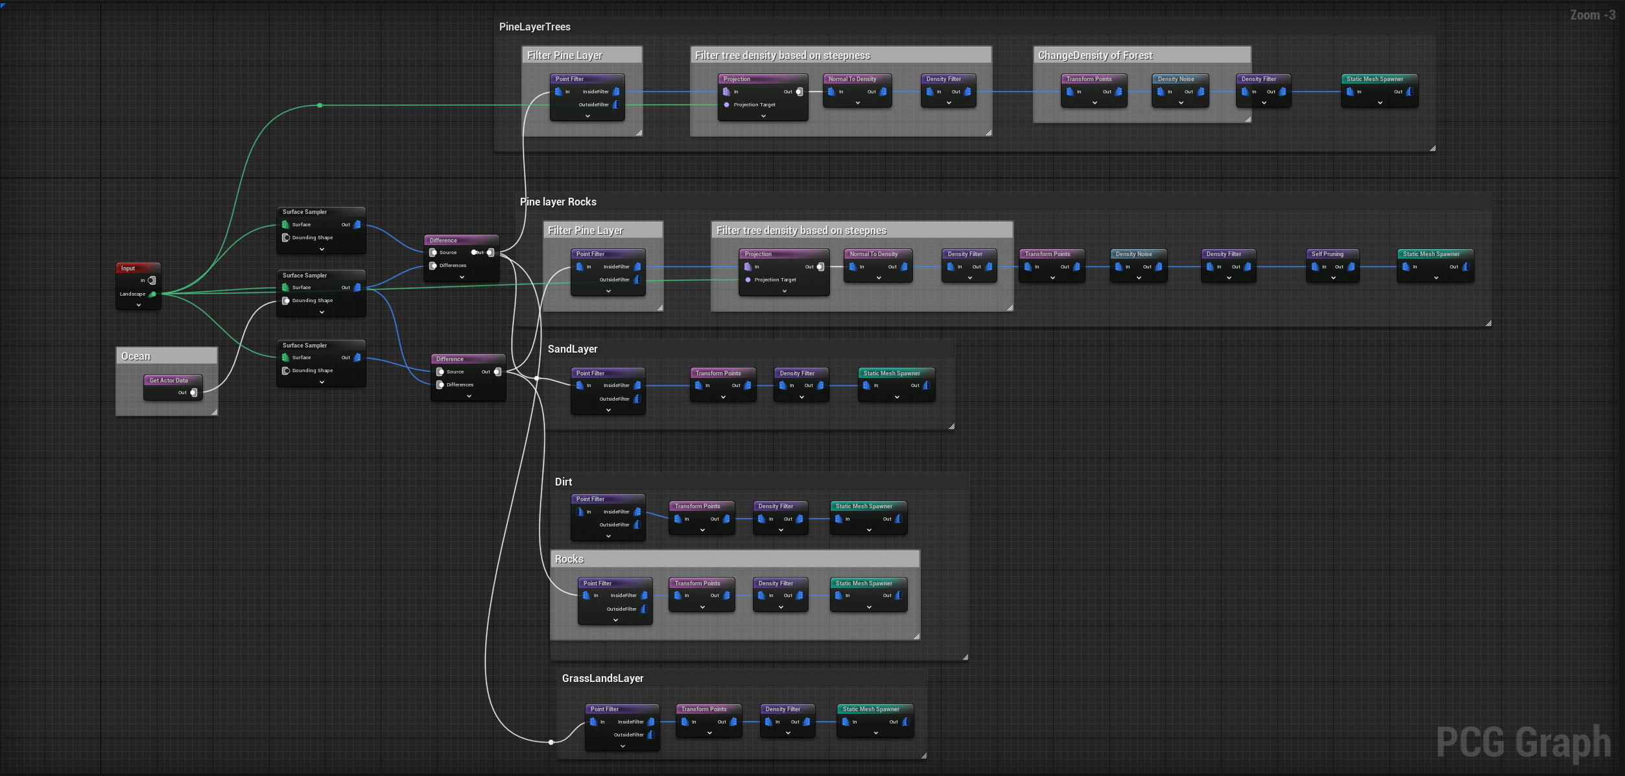This screenshot has width=1625, height=776.
Task: Select the ChangeDensity of Forest comment header
Action: [1095, 56]
